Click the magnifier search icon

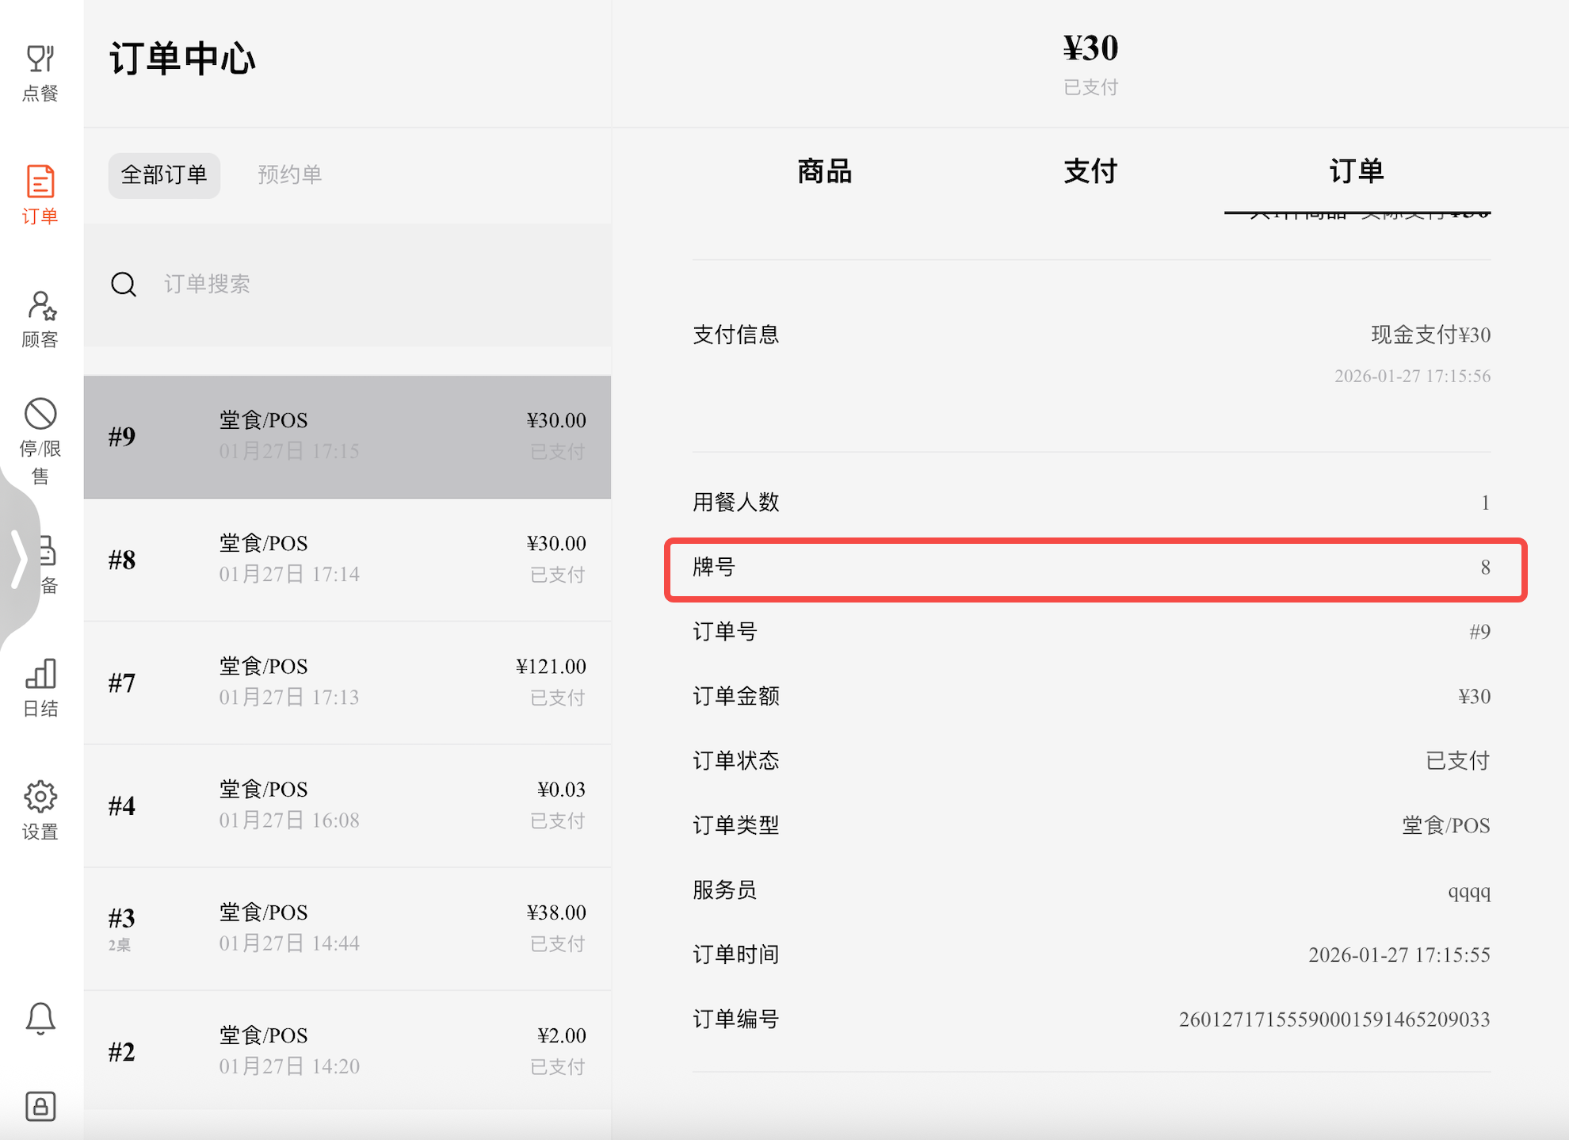tap(124, 284)
